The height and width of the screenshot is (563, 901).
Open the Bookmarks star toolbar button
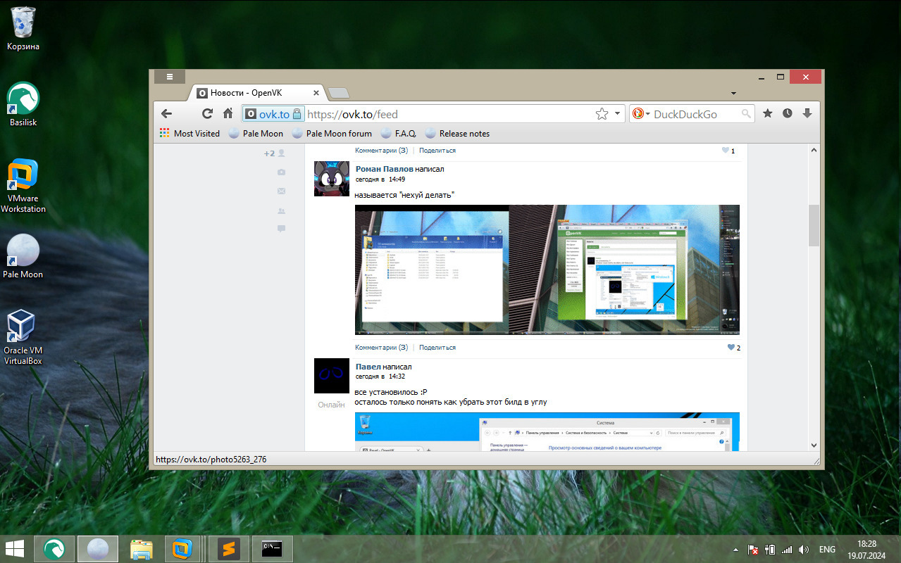click(x=768, y=114)
